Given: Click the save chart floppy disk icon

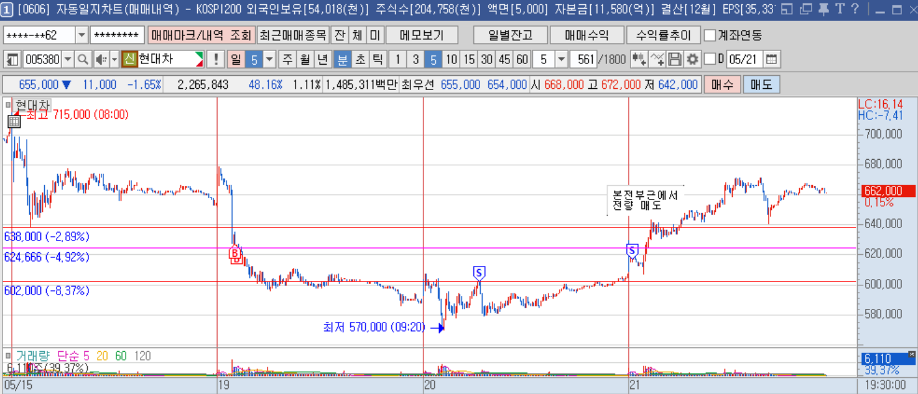Looking at the screenshot, I should click(675, 60).
